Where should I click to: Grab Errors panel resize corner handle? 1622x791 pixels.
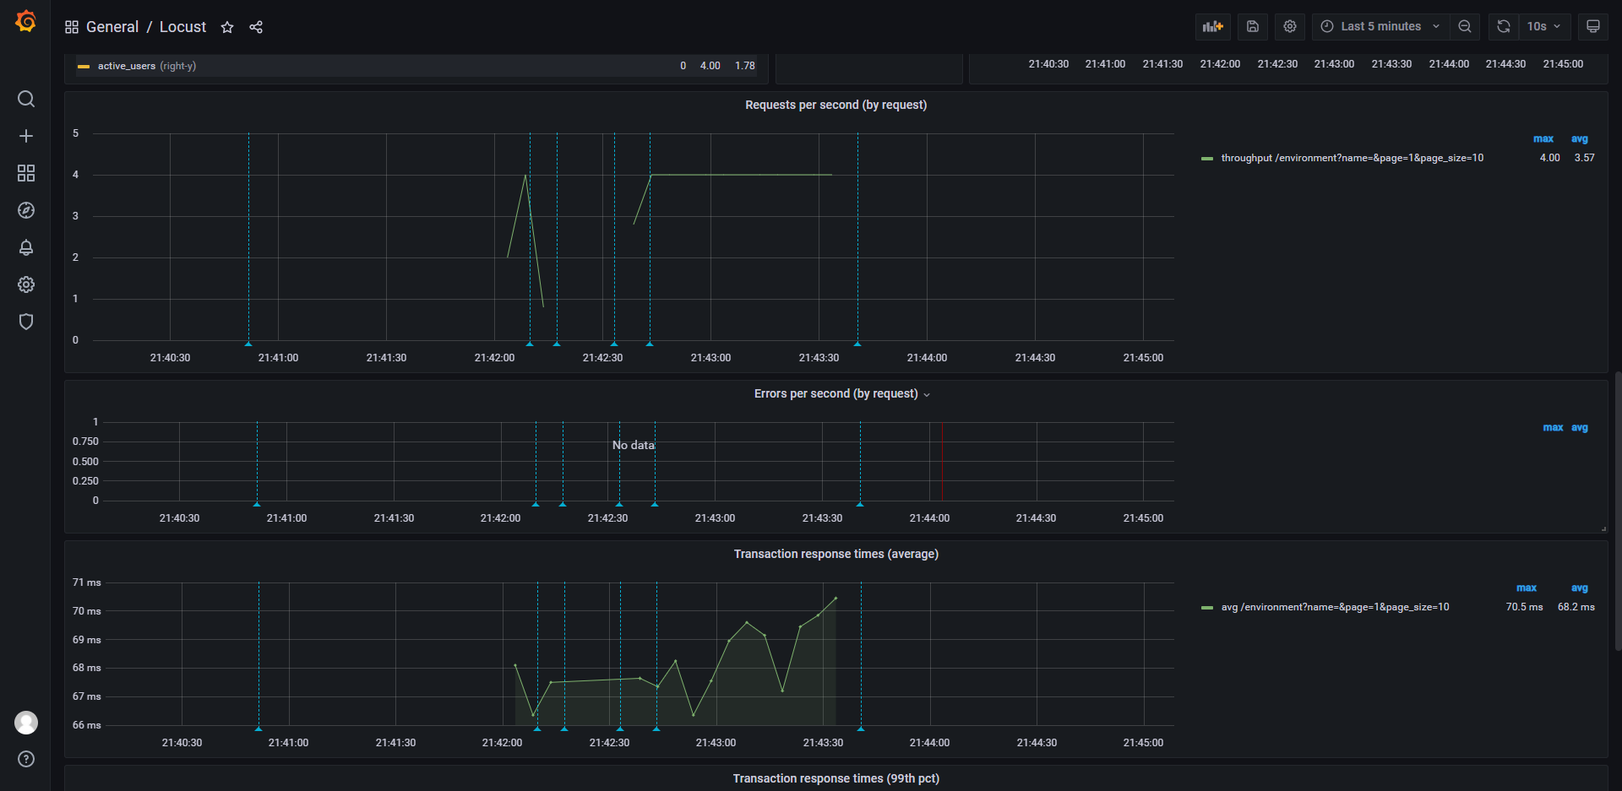1603,528
